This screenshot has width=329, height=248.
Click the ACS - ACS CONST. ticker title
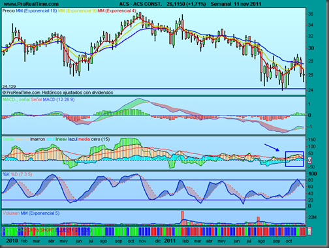[x=140, y=4]
